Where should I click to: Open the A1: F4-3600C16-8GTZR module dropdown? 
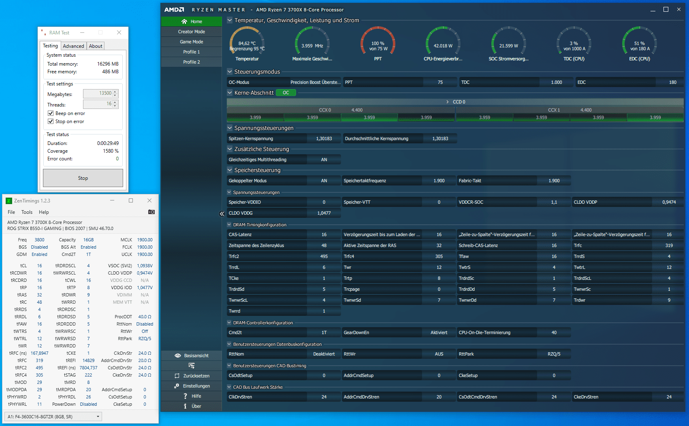coord(53,416)
